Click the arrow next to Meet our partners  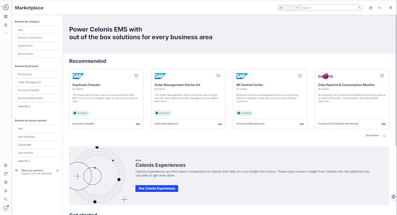click(57, 171)
